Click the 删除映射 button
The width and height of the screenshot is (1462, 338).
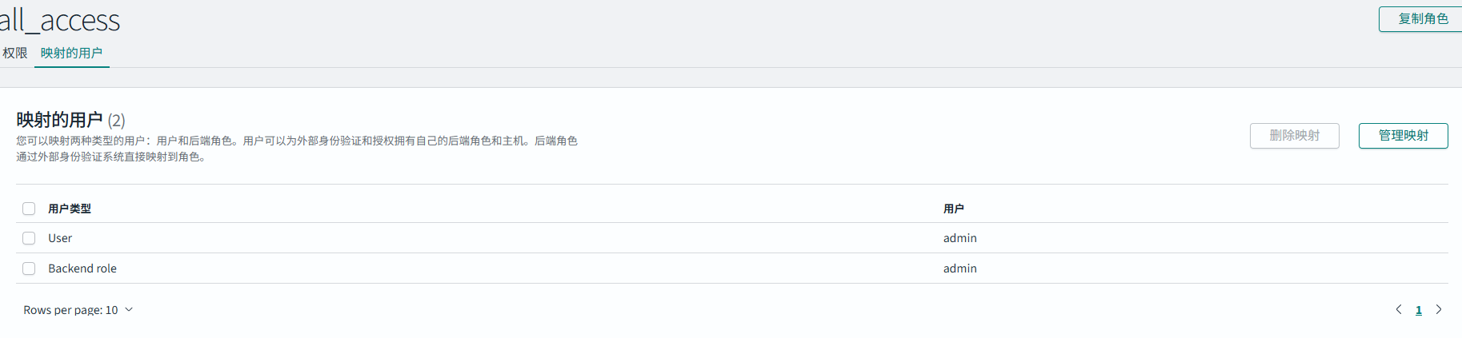click(1294, 136)
